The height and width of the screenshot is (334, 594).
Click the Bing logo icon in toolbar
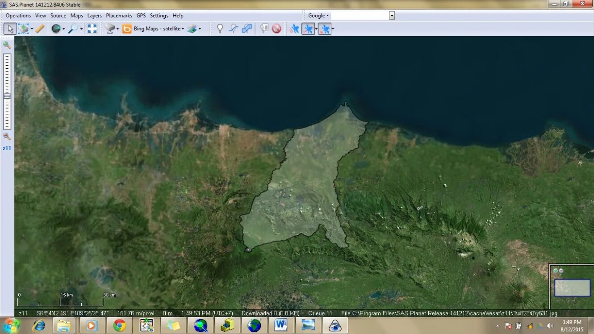[127, 29]
